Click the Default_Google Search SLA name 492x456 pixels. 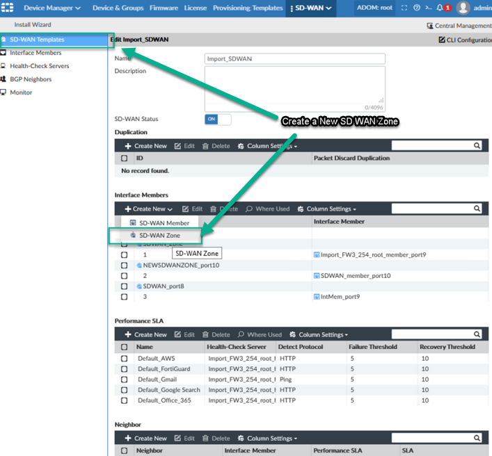[x=169, y=390]
